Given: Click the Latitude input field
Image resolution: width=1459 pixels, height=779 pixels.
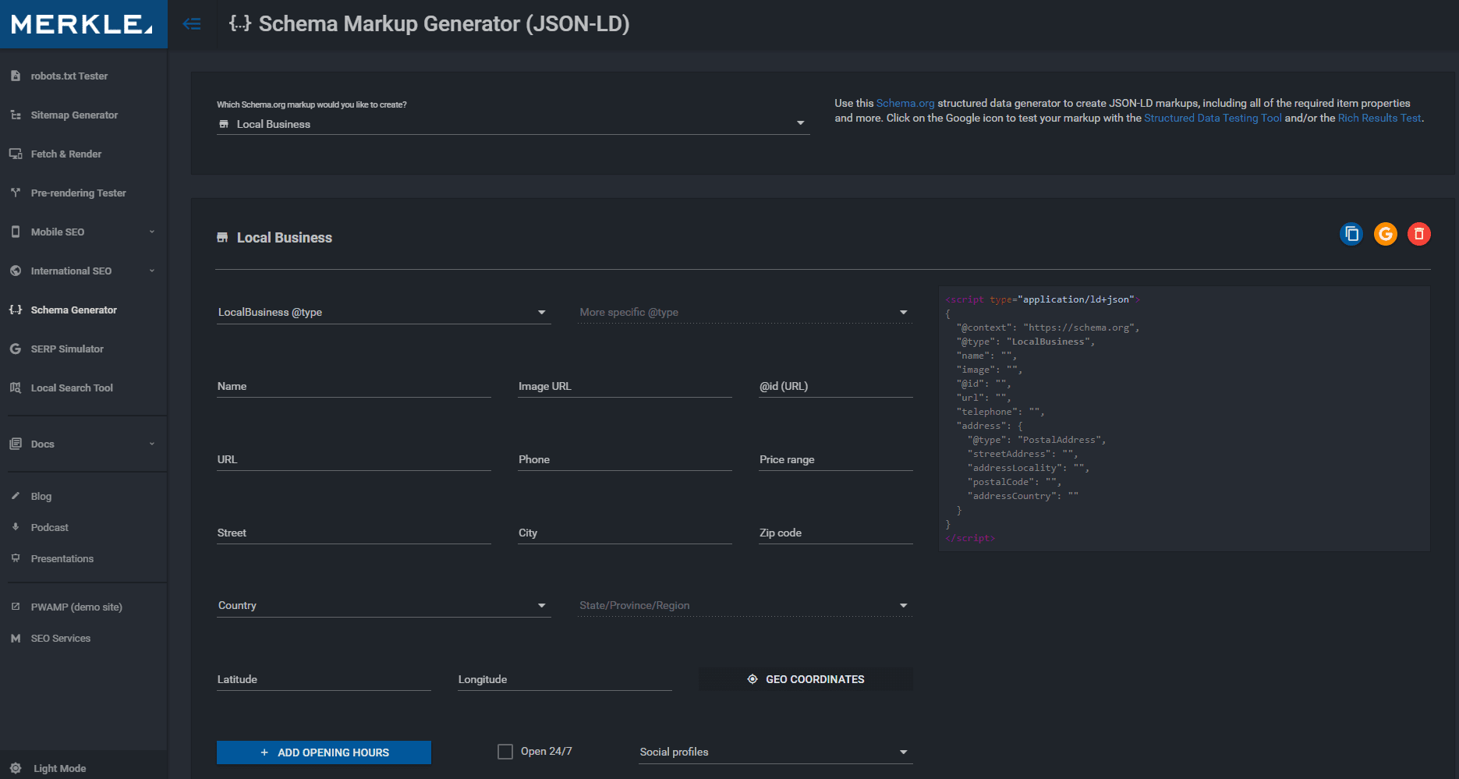Looking at the screenshot, I should [324, 680].
